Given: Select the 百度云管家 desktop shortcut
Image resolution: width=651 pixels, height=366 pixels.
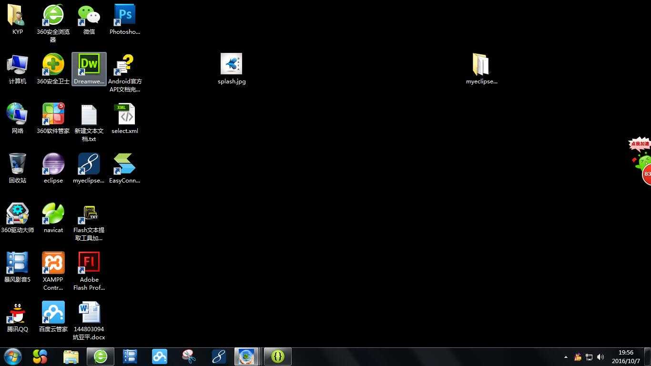Looking at the screenshot, I should (x=53, y=316).
